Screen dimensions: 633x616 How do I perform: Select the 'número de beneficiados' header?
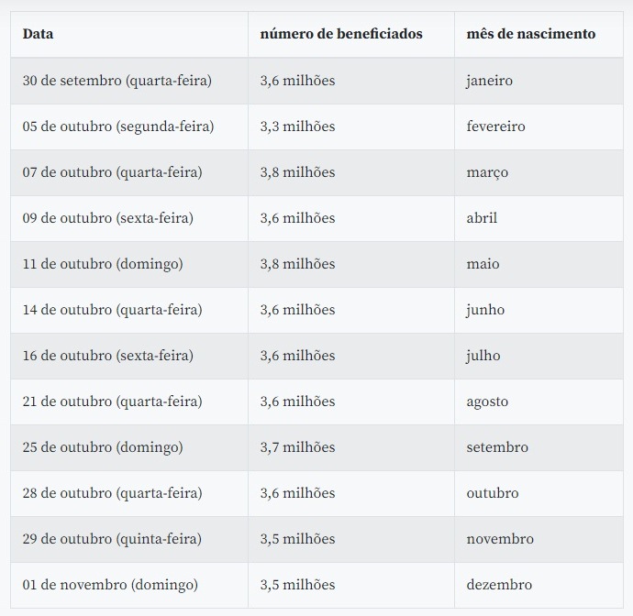click(351, 34)
